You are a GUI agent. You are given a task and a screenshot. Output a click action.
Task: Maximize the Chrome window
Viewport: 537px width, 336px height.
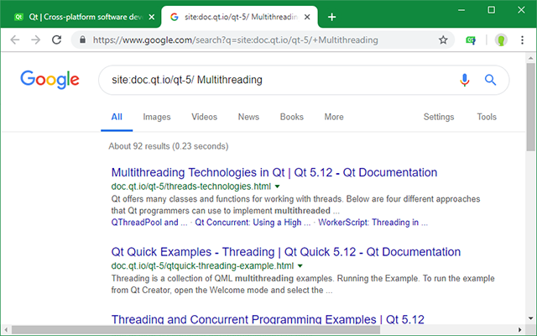coord(491,10)
